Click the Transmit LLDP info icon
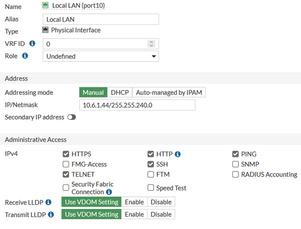The height and width of the screenshot is (229, 301). 51,215
